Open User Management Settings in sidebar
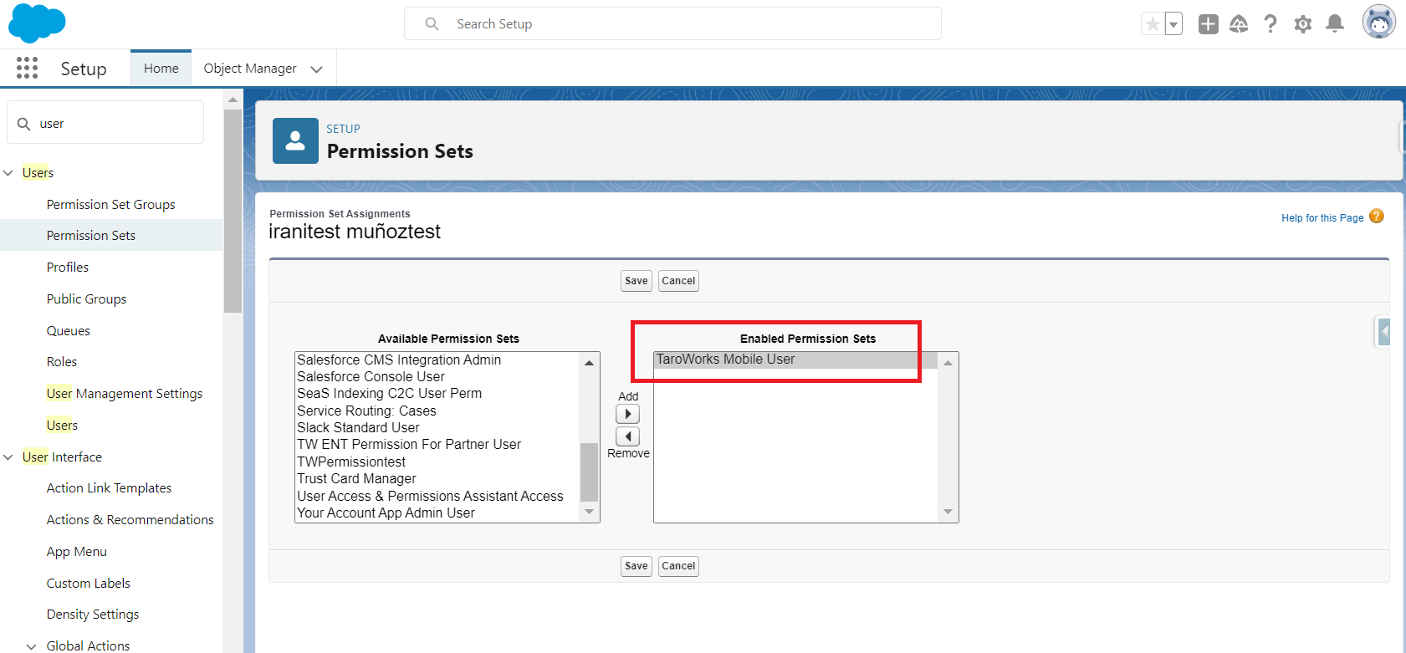1406x653 pixels. pos(125,394)
